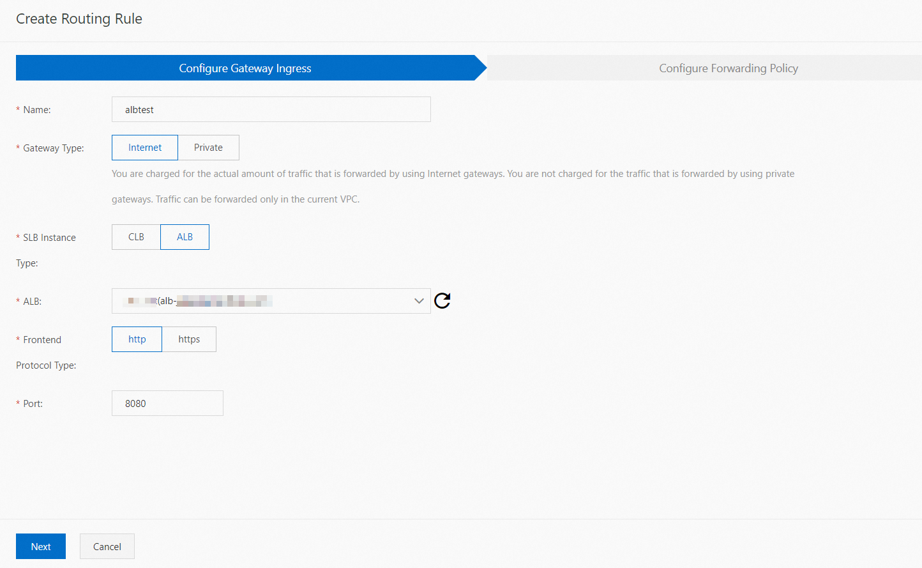922x568 pixels.
Task: Choose https as the Frontend Protocol
Action: point(189,339)
